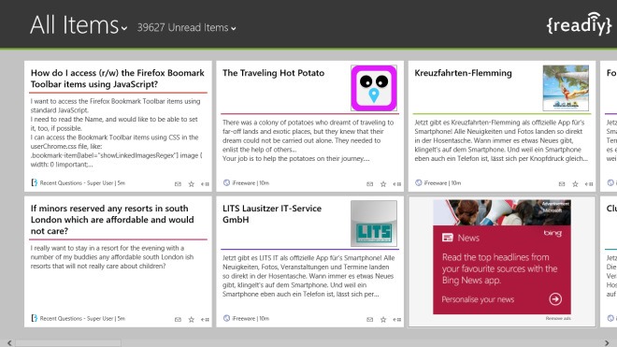
Task: Click the Super User feed icon on Firefox card
Action: pos(35,182)
